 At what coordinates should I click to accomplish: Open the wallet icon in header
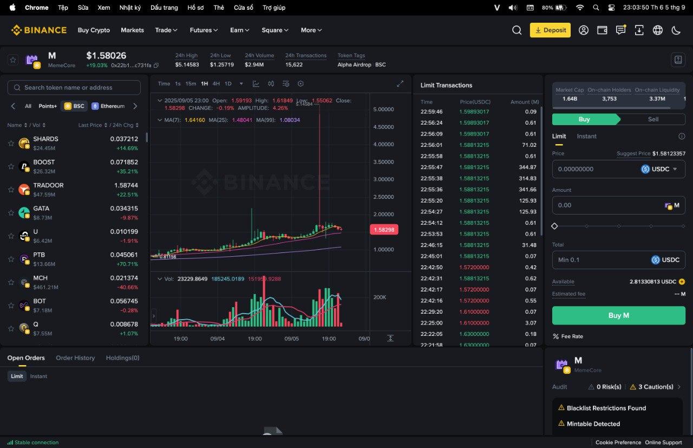tap(602, 30)
